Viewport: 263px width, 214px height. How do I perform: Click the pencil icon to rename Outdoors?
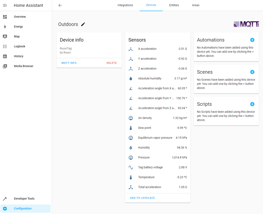click(x=83, y=24)
